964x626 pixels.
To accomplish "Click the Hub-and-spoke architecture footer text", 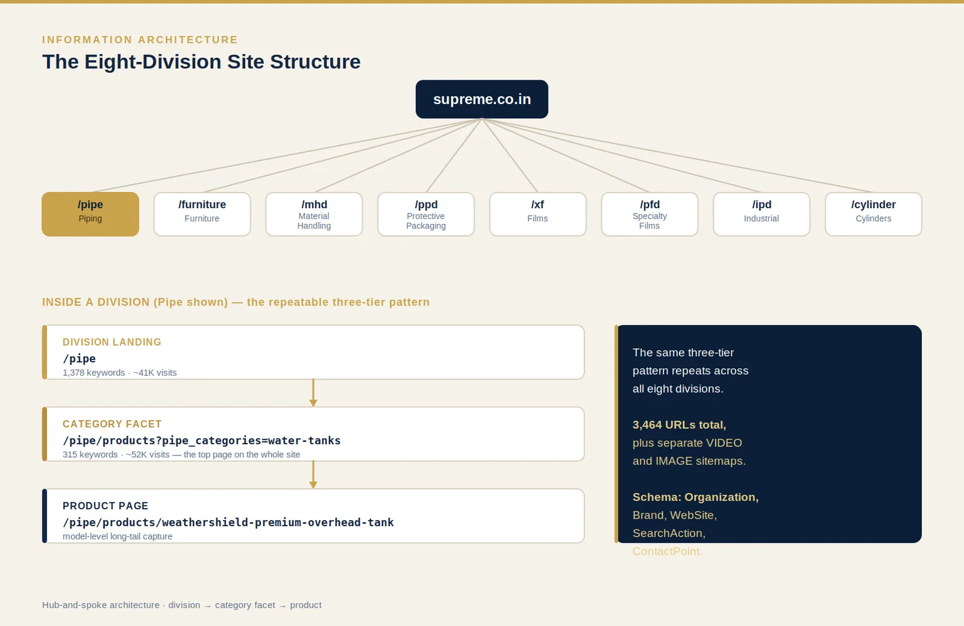I will [181, 605].
